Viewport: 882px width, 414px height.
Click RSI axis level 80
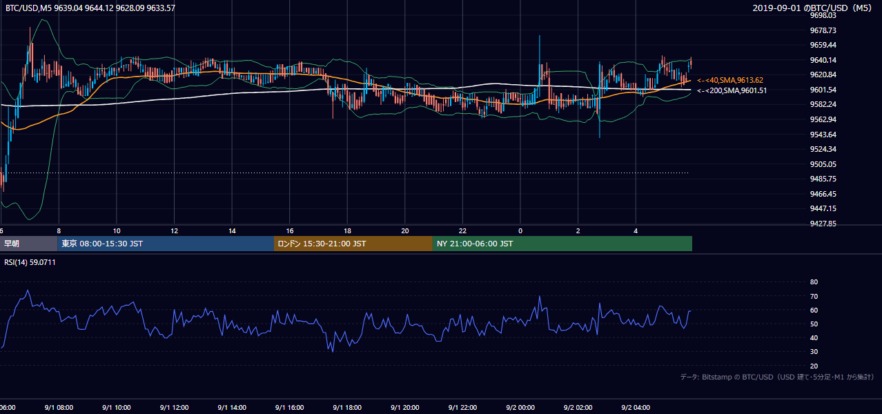(x=814, y=282)
